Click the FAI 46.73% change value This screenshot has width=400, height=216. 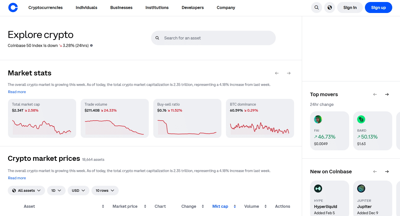(x=325, y=137)
